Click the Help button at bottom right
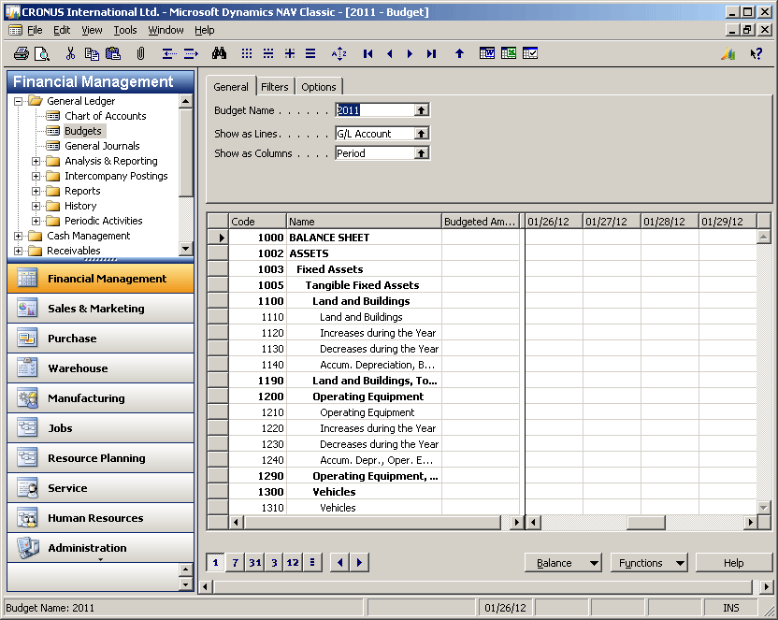 coord(733,563)
